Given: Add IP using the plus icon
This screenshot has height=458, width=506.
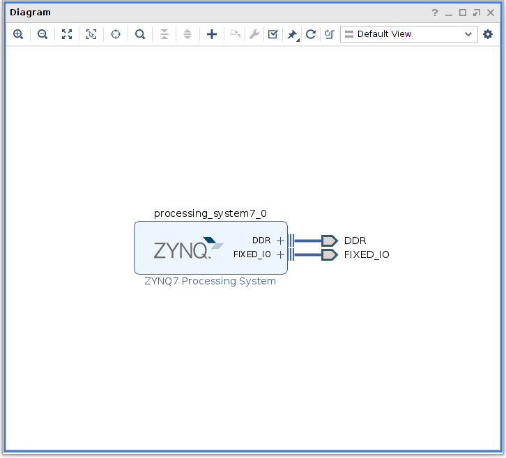Looking at the screenshot, I should pos(212,34).
